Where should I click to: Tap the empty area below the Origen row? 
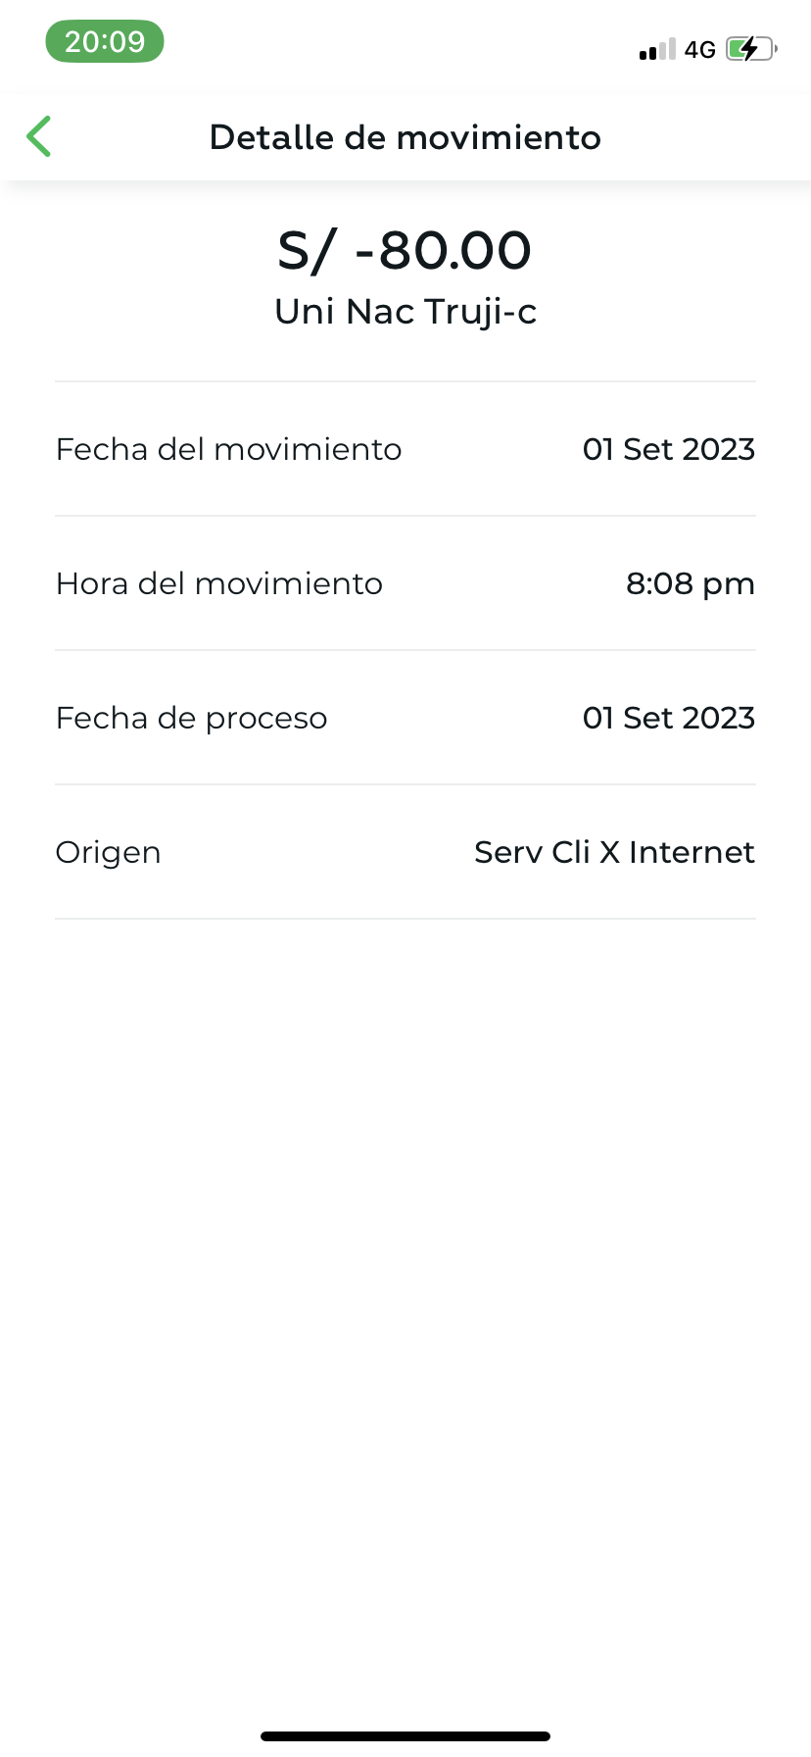[x=405, y=1275]
